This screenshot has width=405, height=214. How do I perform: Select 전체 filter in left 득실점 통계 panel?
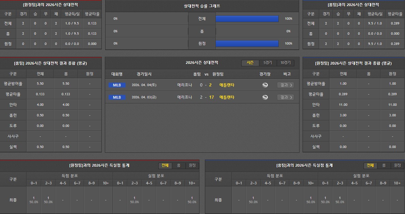coord(165,165)
